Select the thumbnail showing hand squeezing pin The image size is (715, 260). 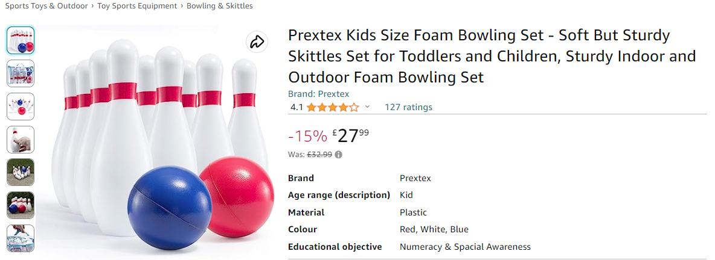21,140
